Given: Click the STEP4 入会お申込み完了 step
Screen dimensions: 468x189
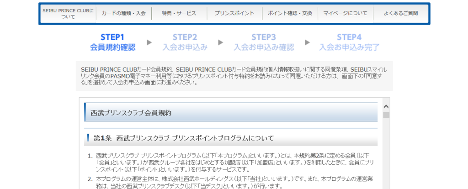Looking at the screenshot, I should [x=349, y=42].
